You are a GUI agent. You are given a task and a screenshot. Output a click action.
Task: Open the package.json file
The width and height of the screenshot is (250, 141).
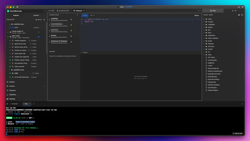[x=212, y=77]
